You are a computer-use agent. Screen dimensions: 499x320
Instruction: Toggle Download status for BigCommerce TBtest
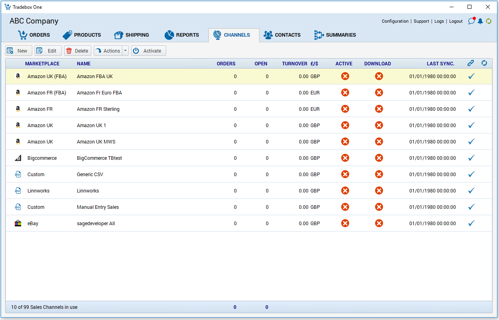pos(379,158)
